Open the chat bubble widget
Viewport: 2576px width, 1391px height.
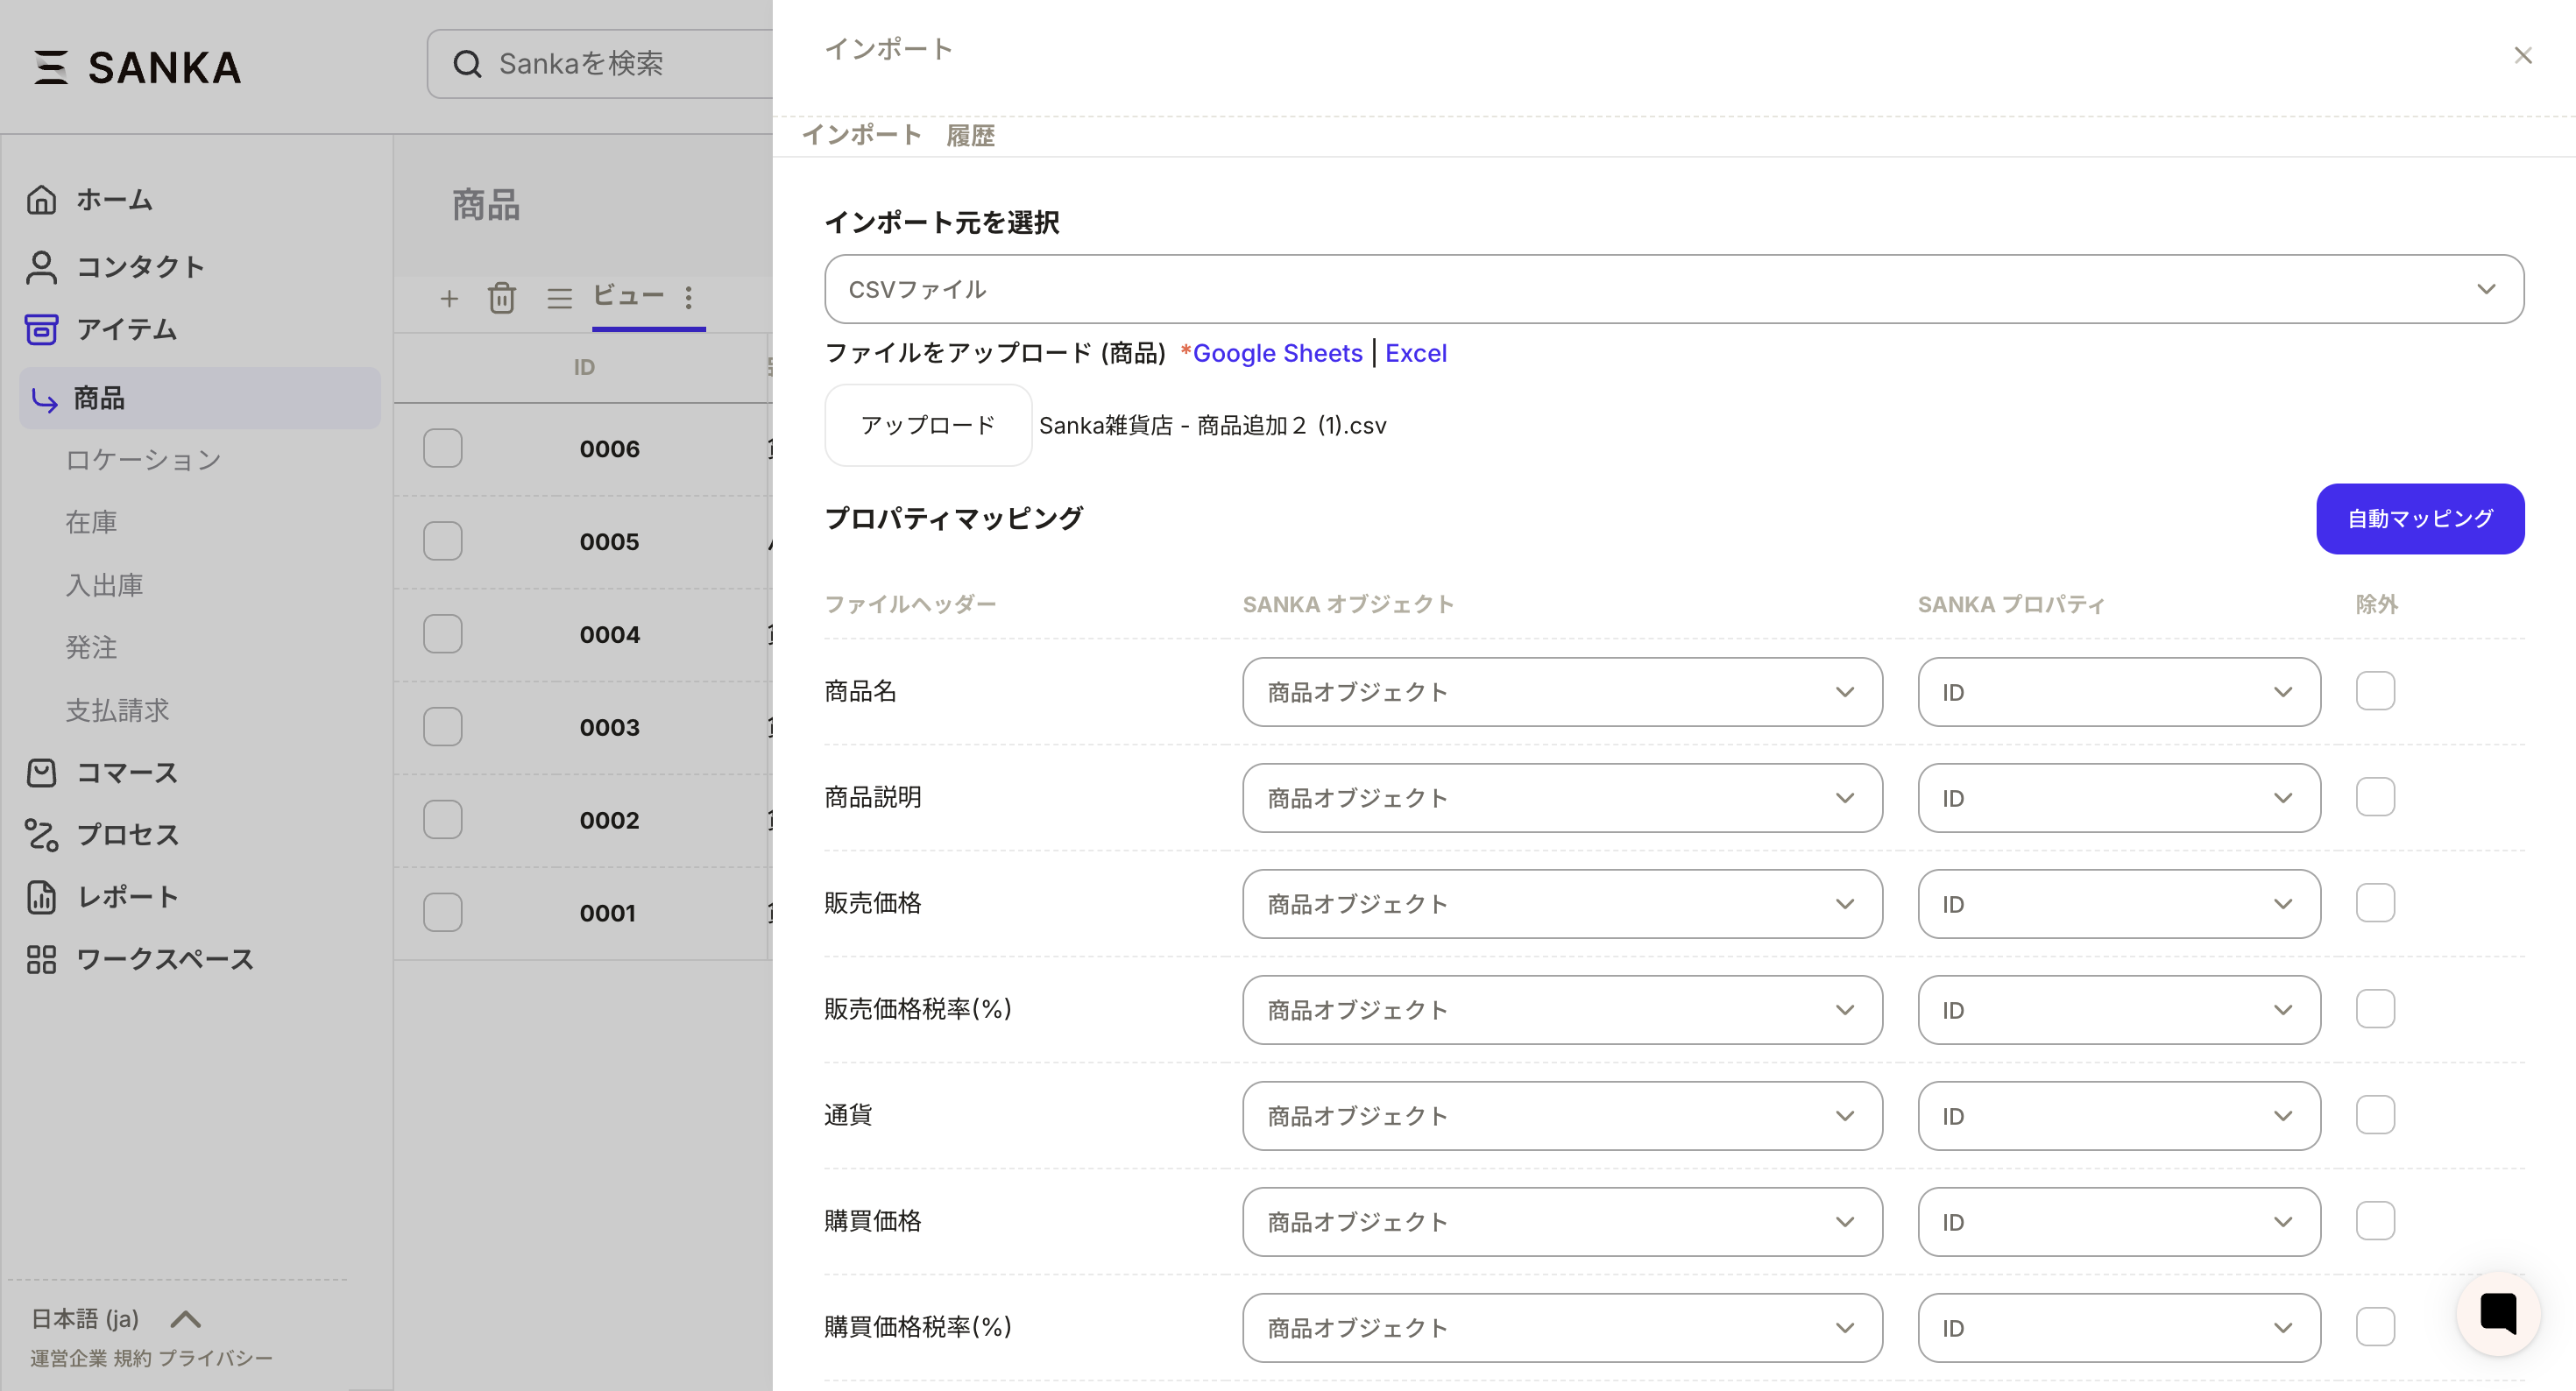coord(2497,1313)
